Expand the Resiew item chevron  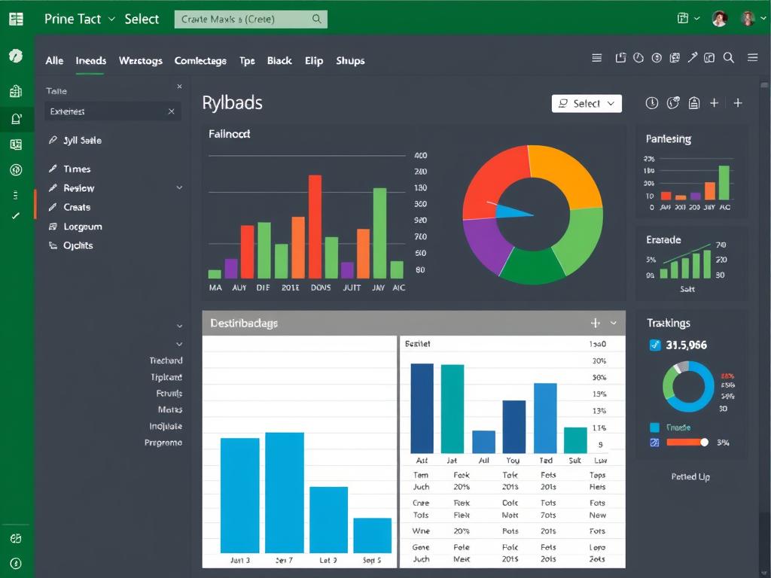[x=179, y=187]
